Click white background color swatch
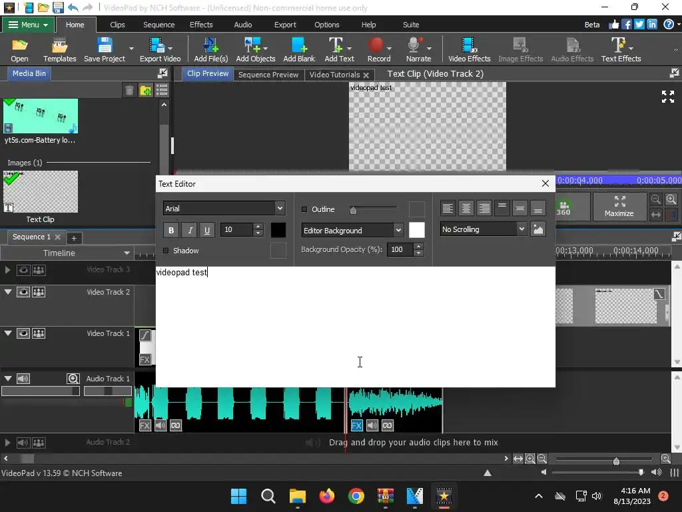The width and height of the screenshot is (682, 512). click(x=417, y=230)
